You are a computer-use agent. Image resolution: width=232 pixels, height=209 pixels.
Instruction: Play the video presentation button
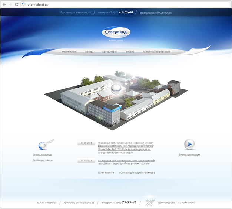(189, 144)
